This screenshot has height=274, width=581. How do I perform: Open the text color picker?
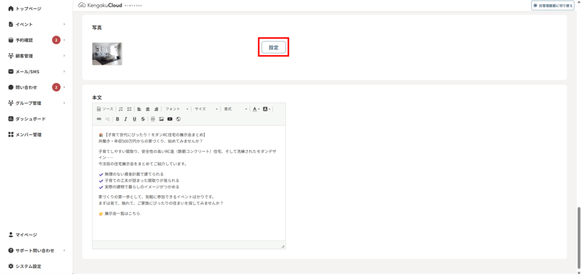[255, 109]
